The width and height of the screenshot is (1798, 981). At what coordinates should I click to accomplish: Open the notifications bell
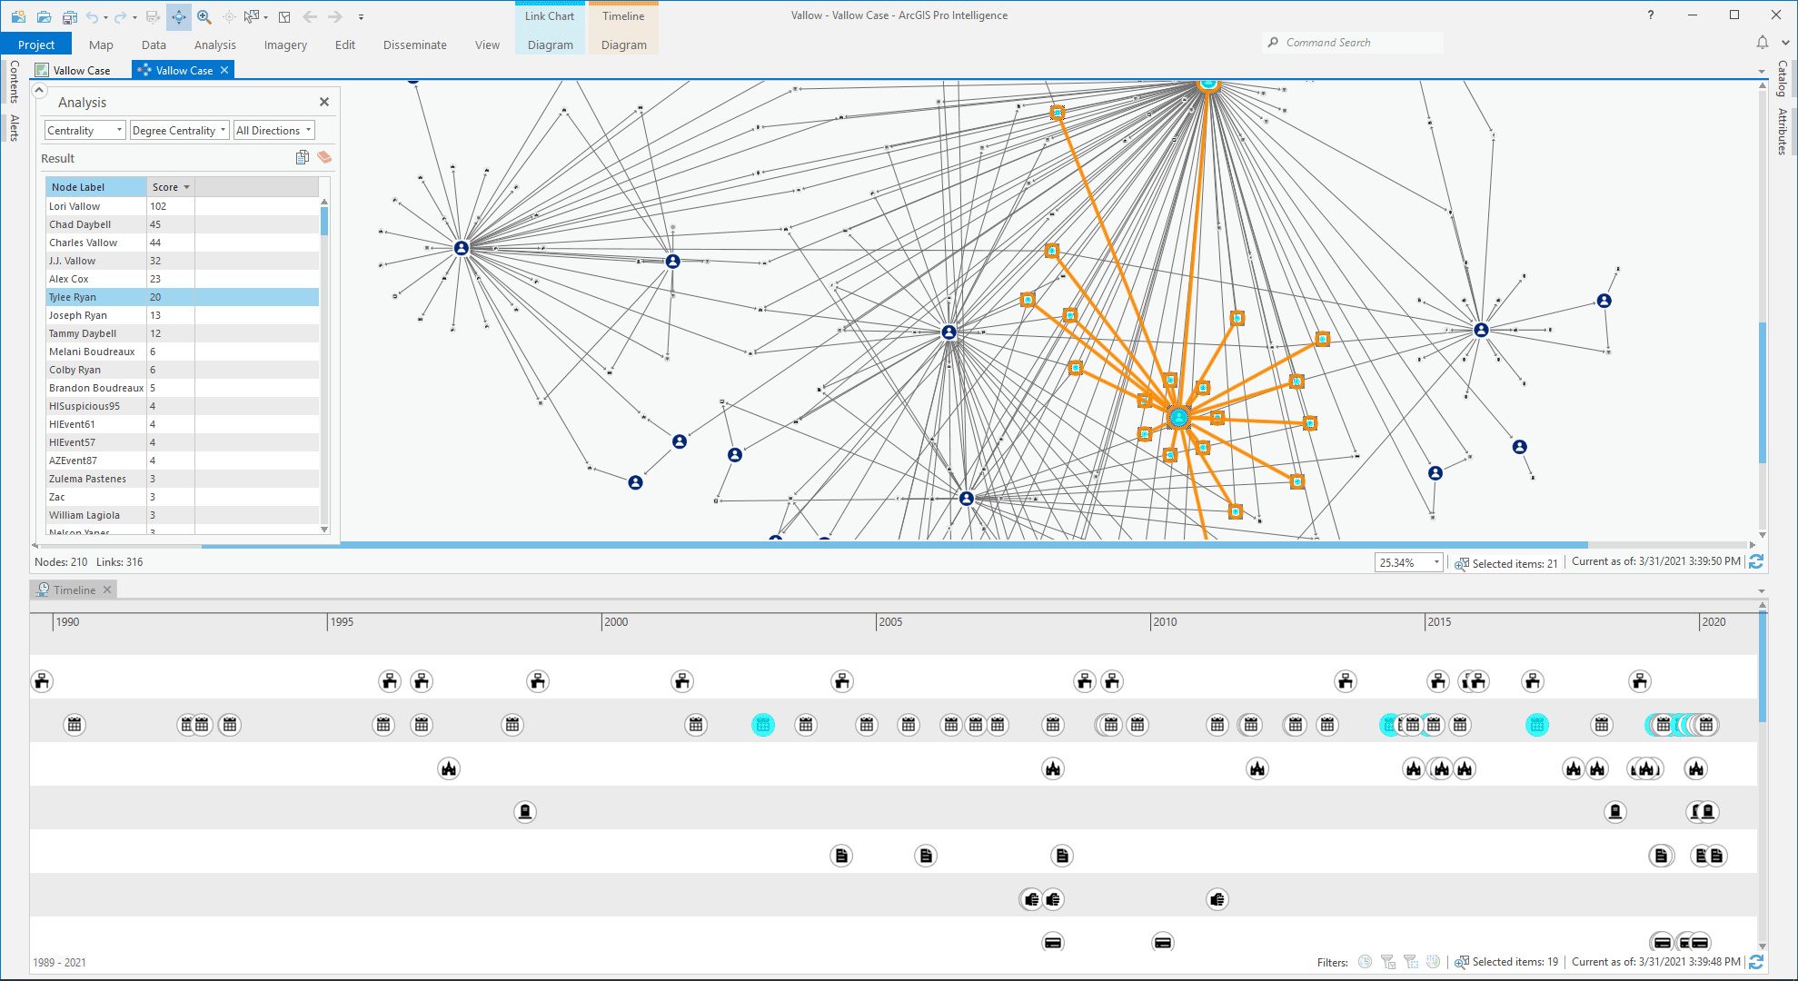pos(1762,42)
